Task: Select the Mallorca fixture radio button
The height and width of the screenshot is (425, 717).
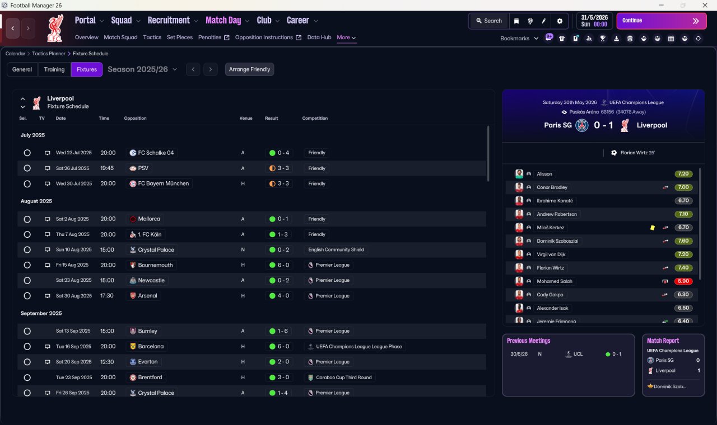Action: click(x=27, y=219)
